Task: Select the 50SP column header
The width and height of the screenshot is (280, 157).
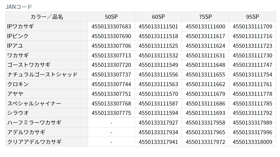Action: tap(111, 17)
